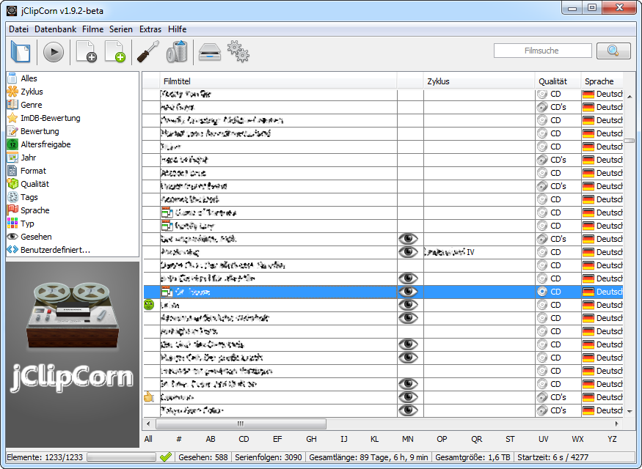
Task: Click the double gears toolbar icon
Action: click(x=238, y=51)
